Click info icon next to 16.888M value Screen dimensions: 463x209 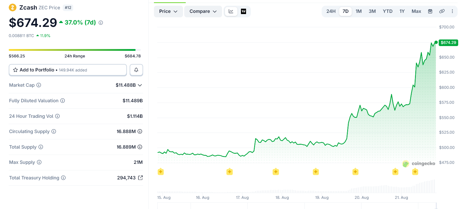(x=140, y=132)
